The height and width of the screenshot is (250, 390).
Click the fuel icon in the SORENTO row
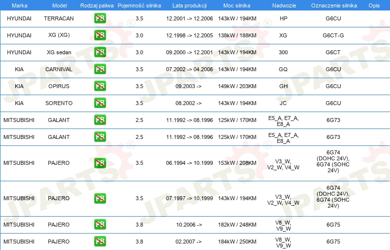100,103
